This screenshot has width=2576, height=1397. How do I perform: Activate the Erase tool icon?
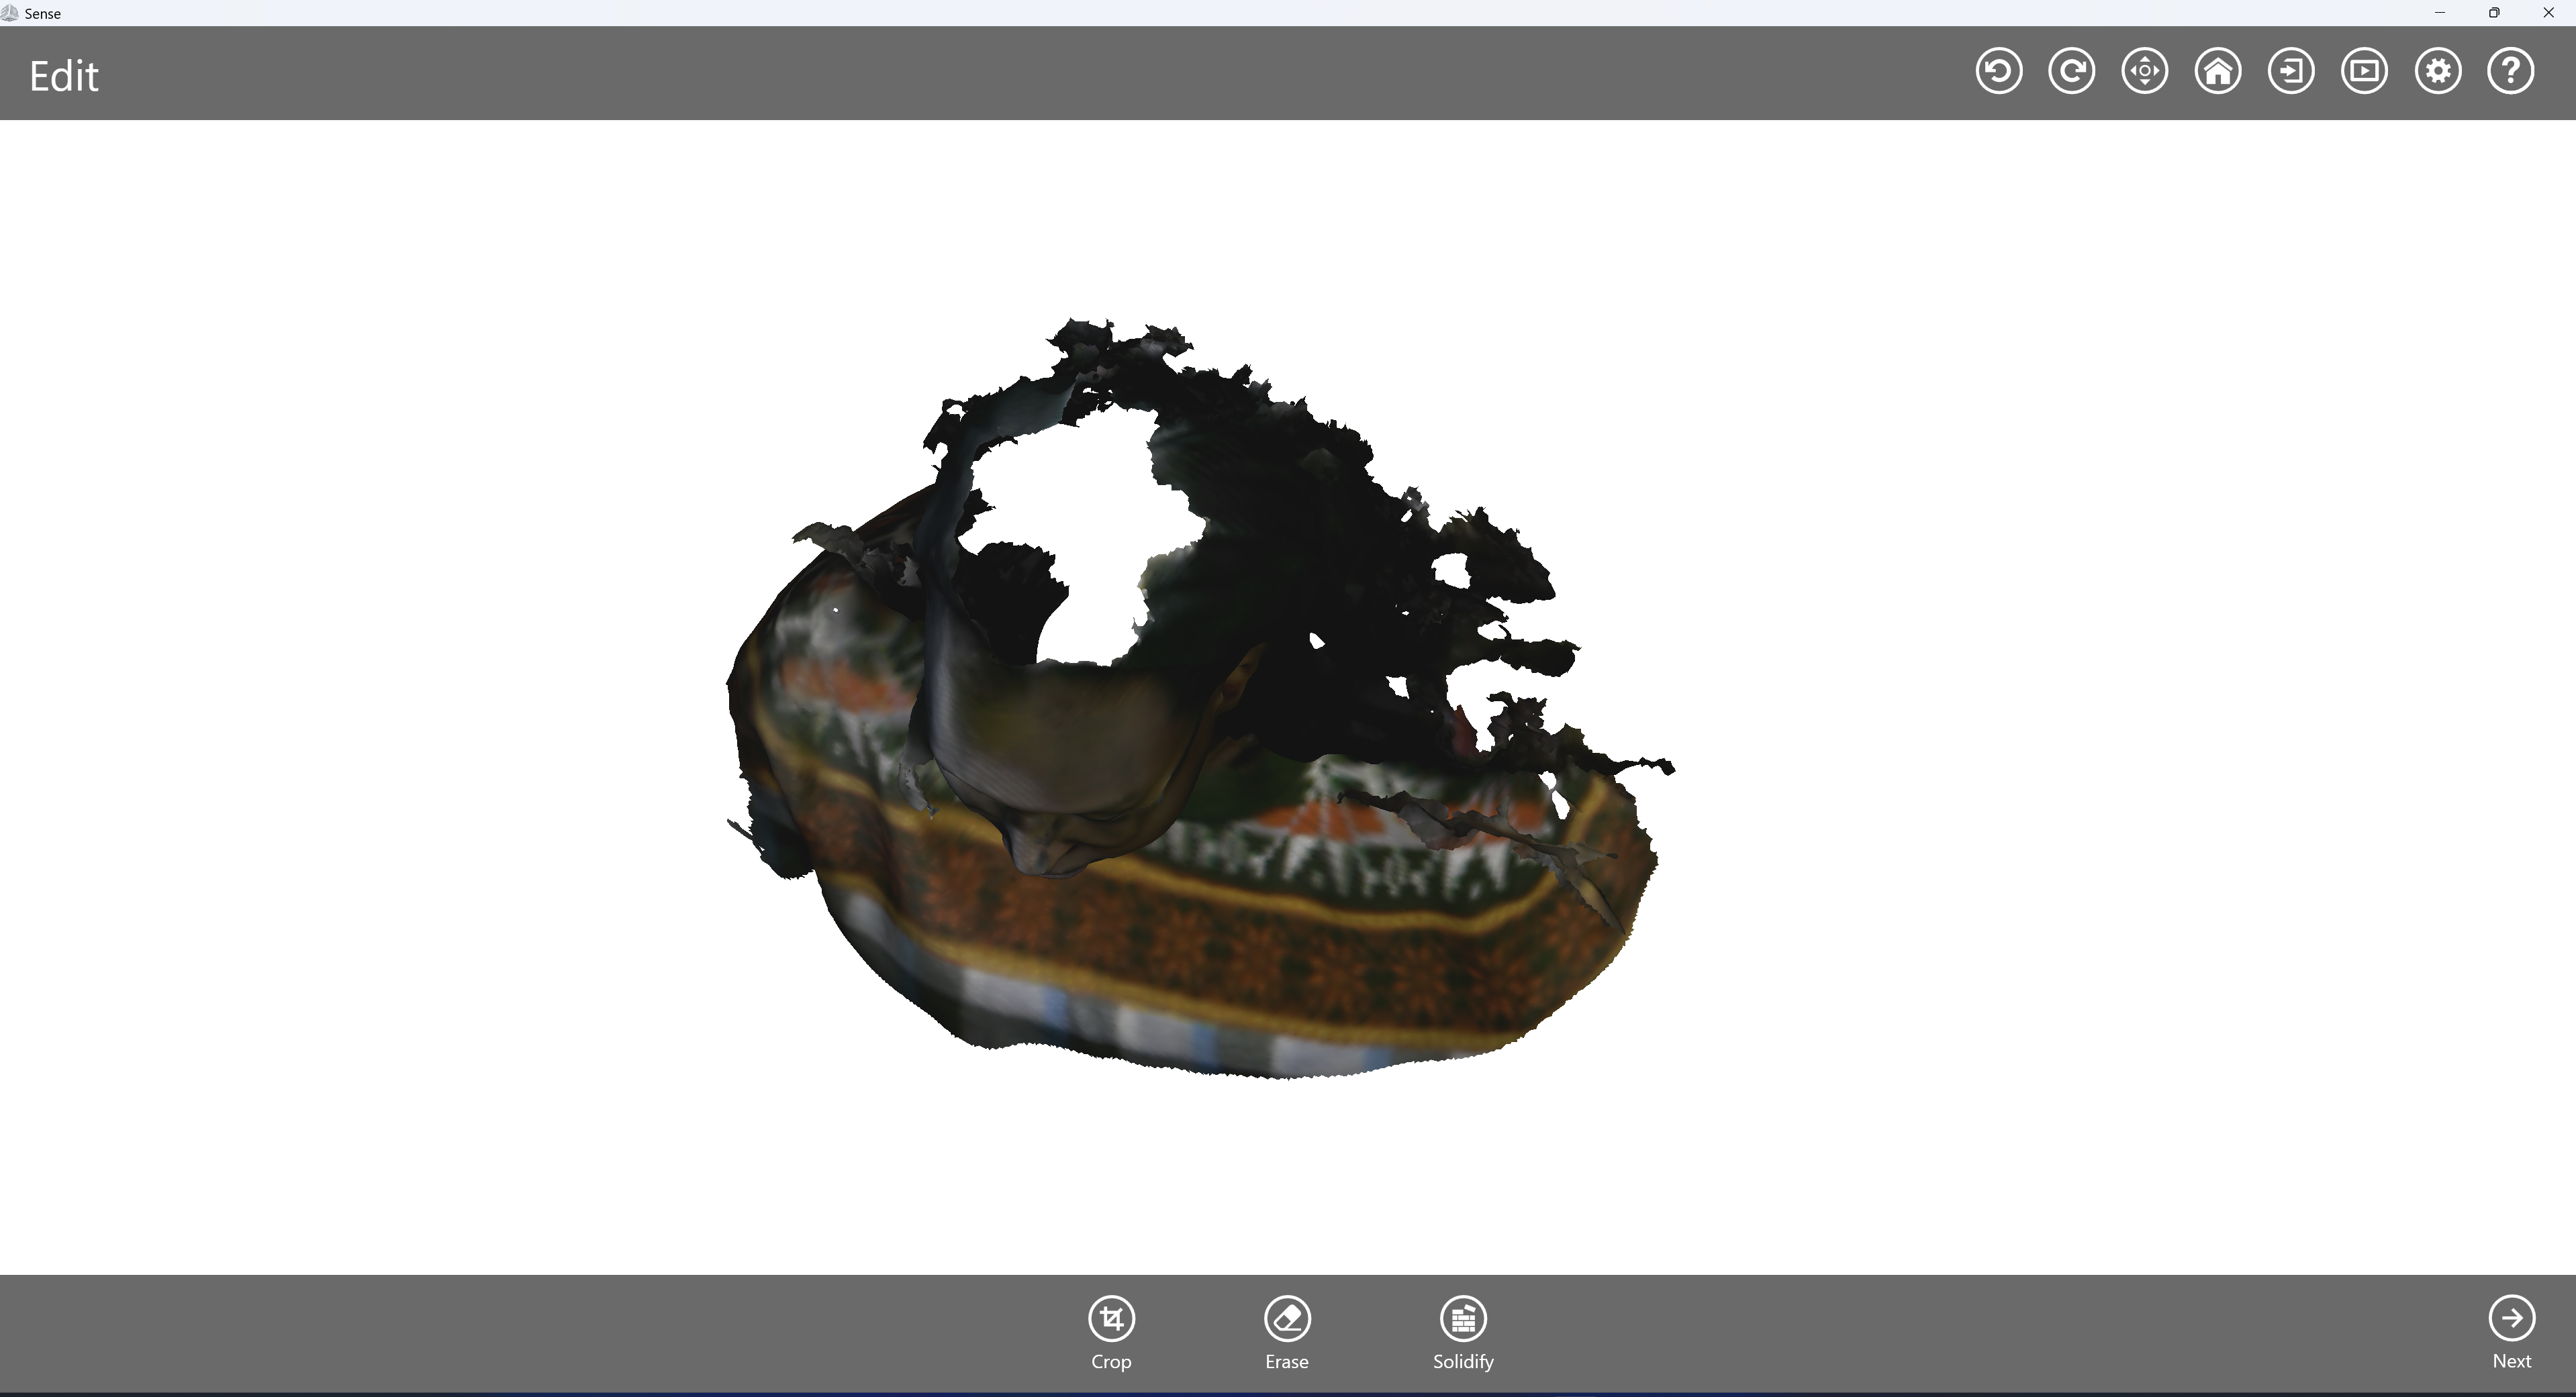click(1287, 1319)
